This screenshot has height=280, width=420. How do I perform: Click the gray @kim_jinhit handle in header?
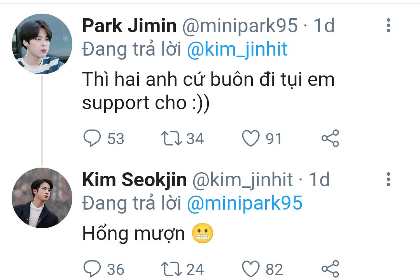tap(242, 180)
